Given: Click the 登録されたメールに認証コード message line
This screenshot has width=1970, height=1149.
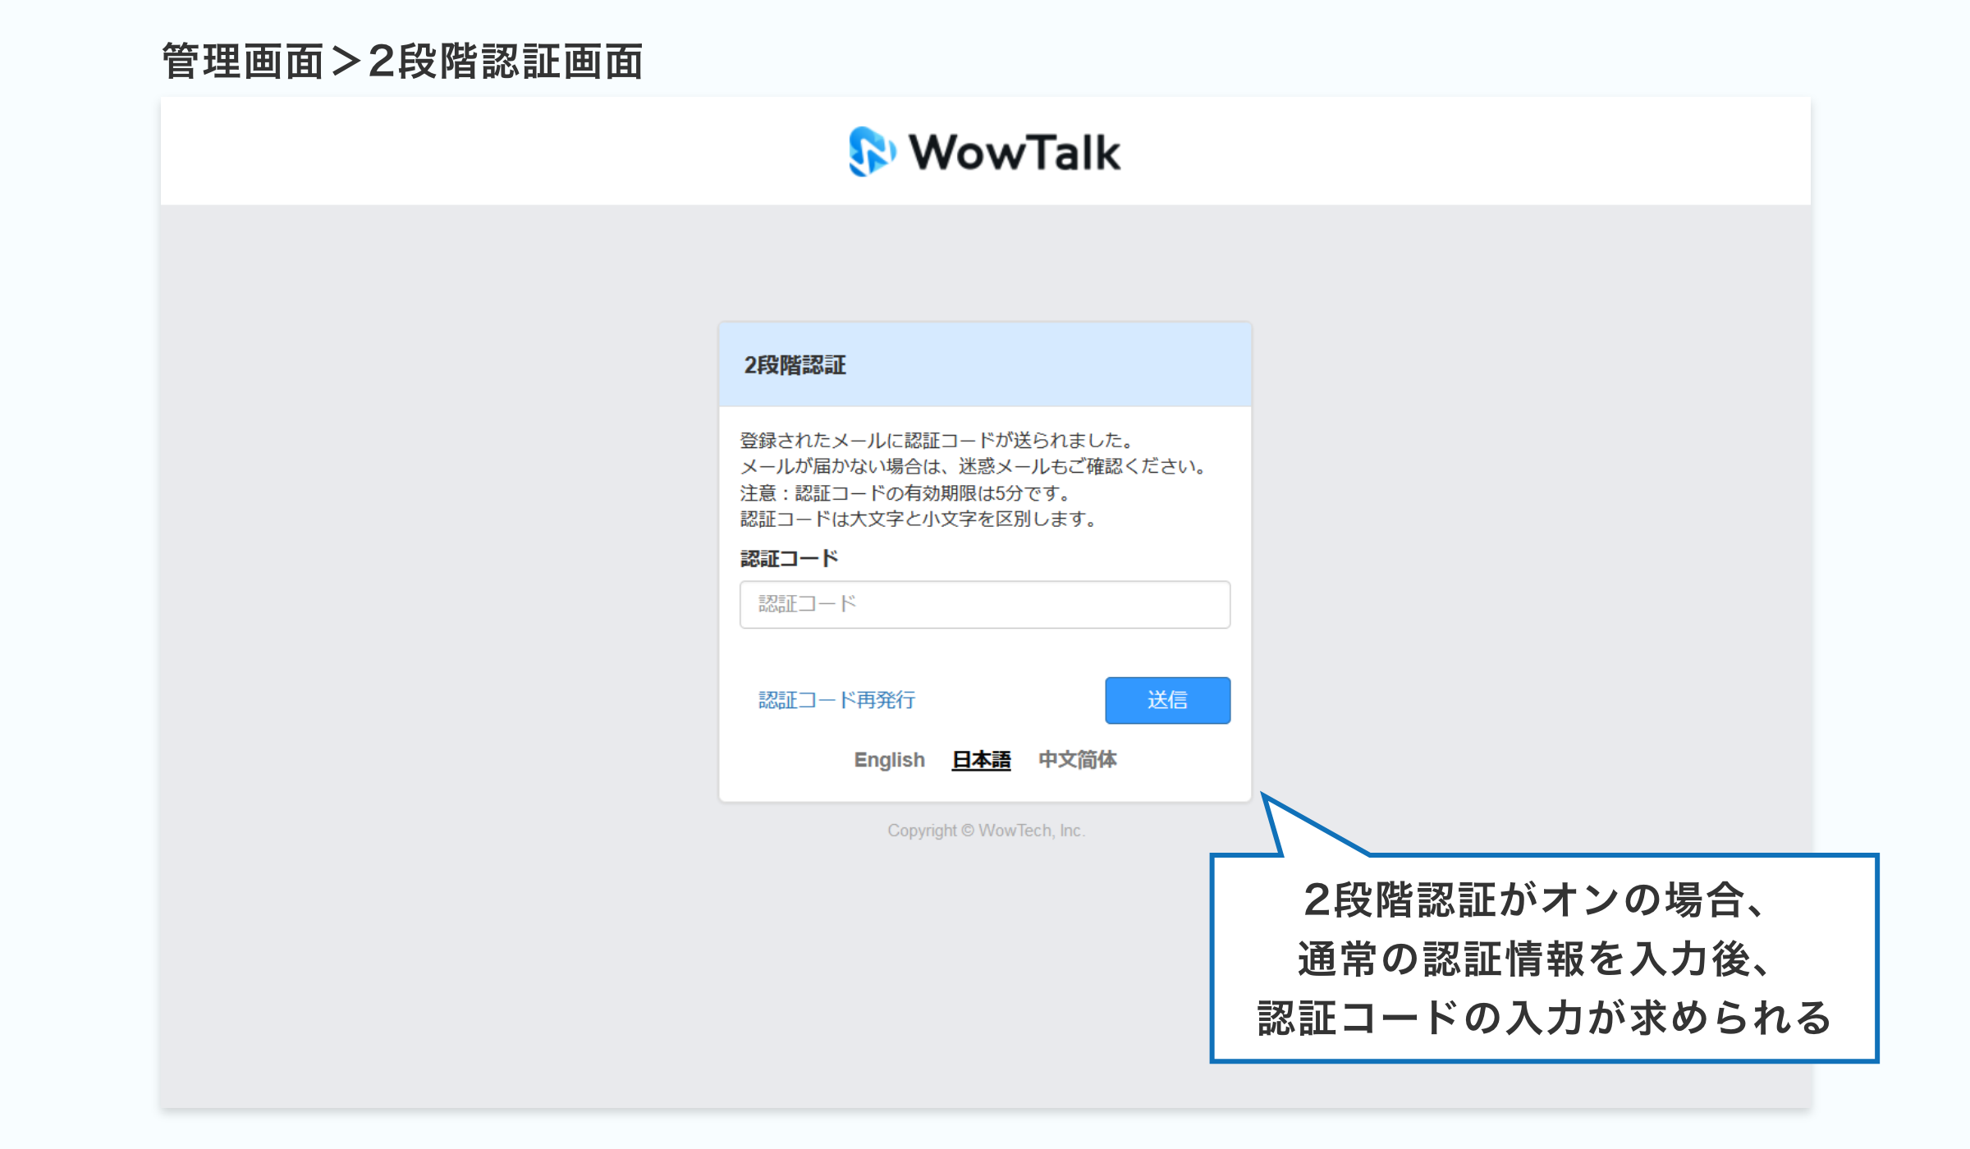Looking at the screenshot, I should tap(936, 441).
